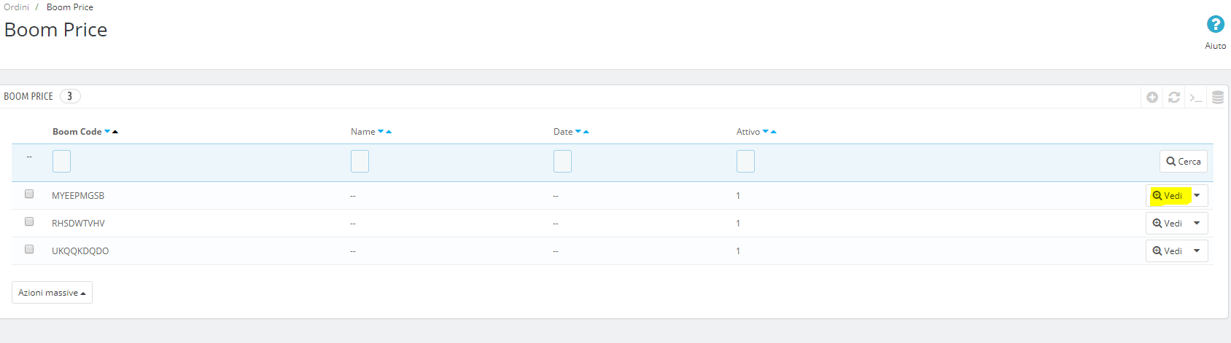Focus the Attivo filter field
Image resolution: width=1231 pixels, height=343 pixels.
tap(745, 162)
